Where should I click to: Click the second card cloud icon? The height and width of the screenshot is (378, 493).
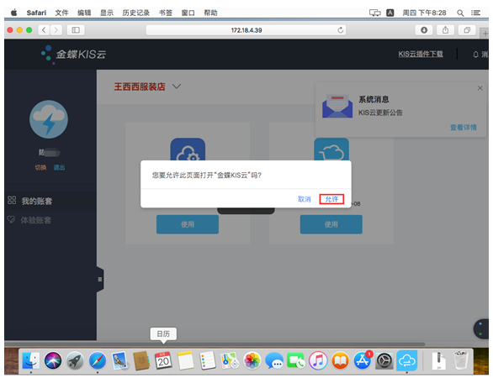[x=331, y=150]
